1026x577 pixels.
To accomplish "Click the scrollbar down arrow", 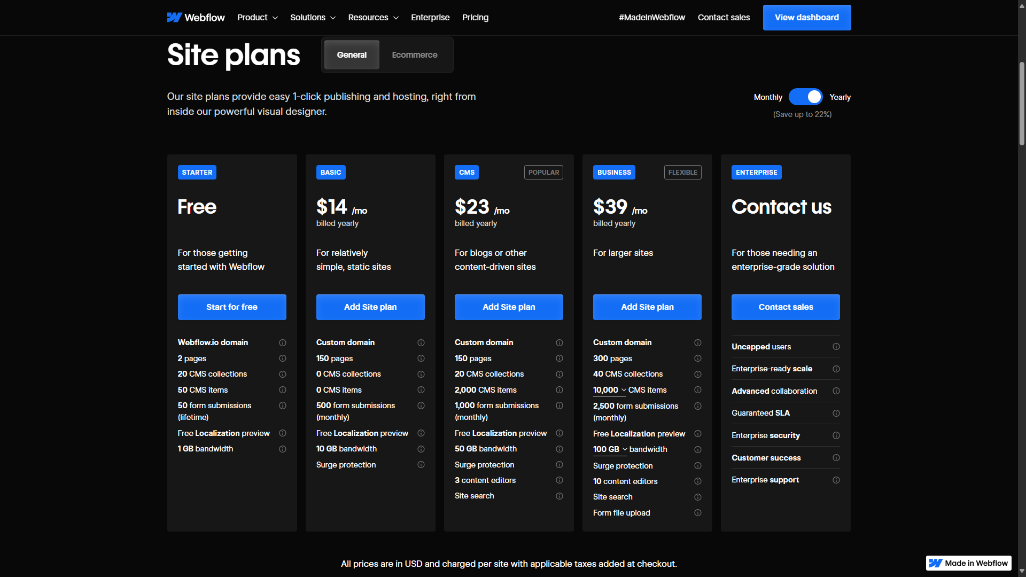I will point(1022,572).
